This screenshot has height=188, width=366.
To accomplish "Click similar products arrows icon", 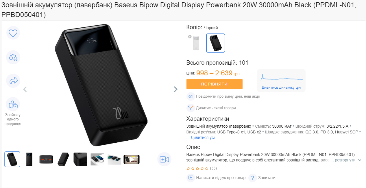I will point(191,108).
